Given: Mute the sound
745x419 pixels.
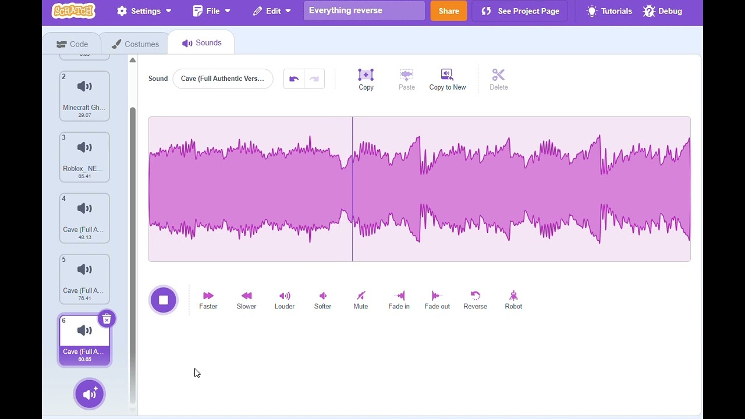Looking at the screenshot, I should pyautogui.click(x=361, y=300).
